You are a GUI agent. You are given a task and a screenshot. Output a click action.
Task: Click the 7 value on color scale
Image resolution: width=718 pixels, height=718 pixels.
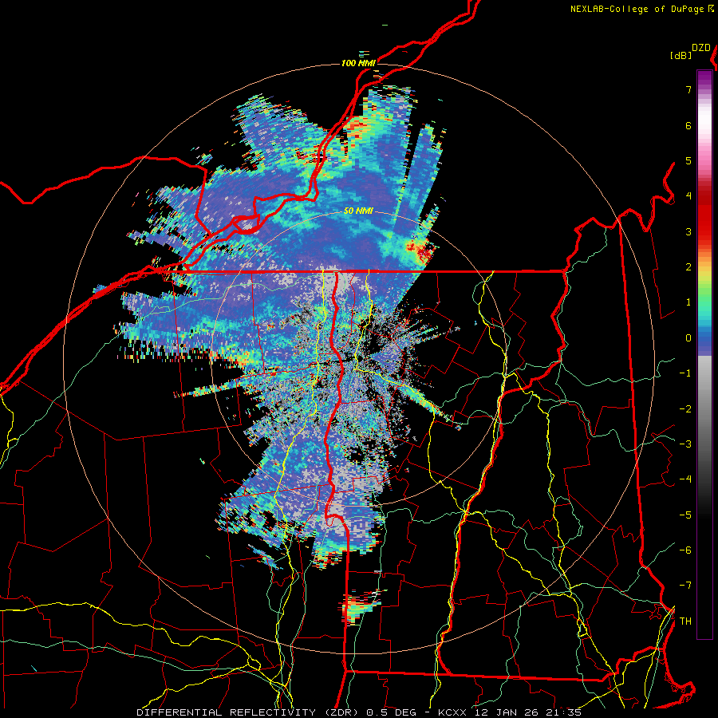pos(688,89)
